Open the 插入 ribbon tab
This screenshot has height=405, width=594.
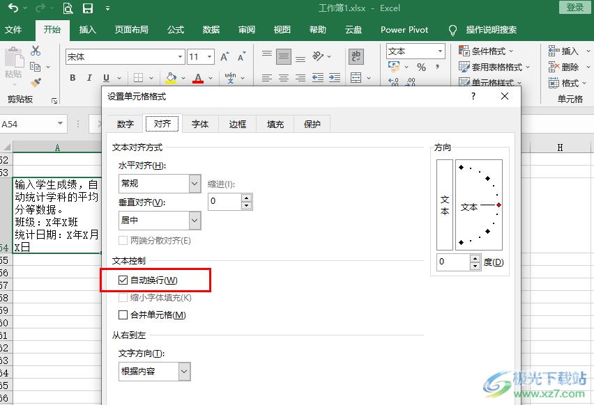(88, 29)
